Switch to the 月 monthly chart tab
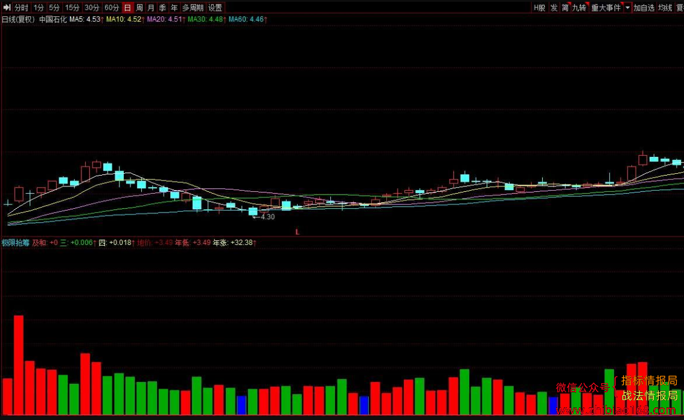Screen dimensions: 684x420 tap(151, 7)
